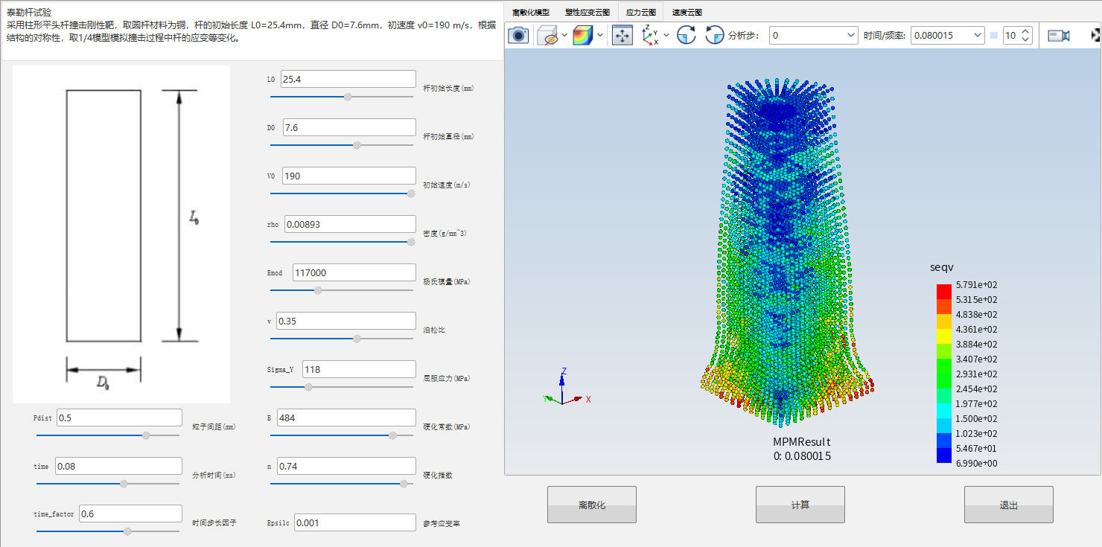
Task: Open the 分析步 combo box
Action: pos(813,35)
